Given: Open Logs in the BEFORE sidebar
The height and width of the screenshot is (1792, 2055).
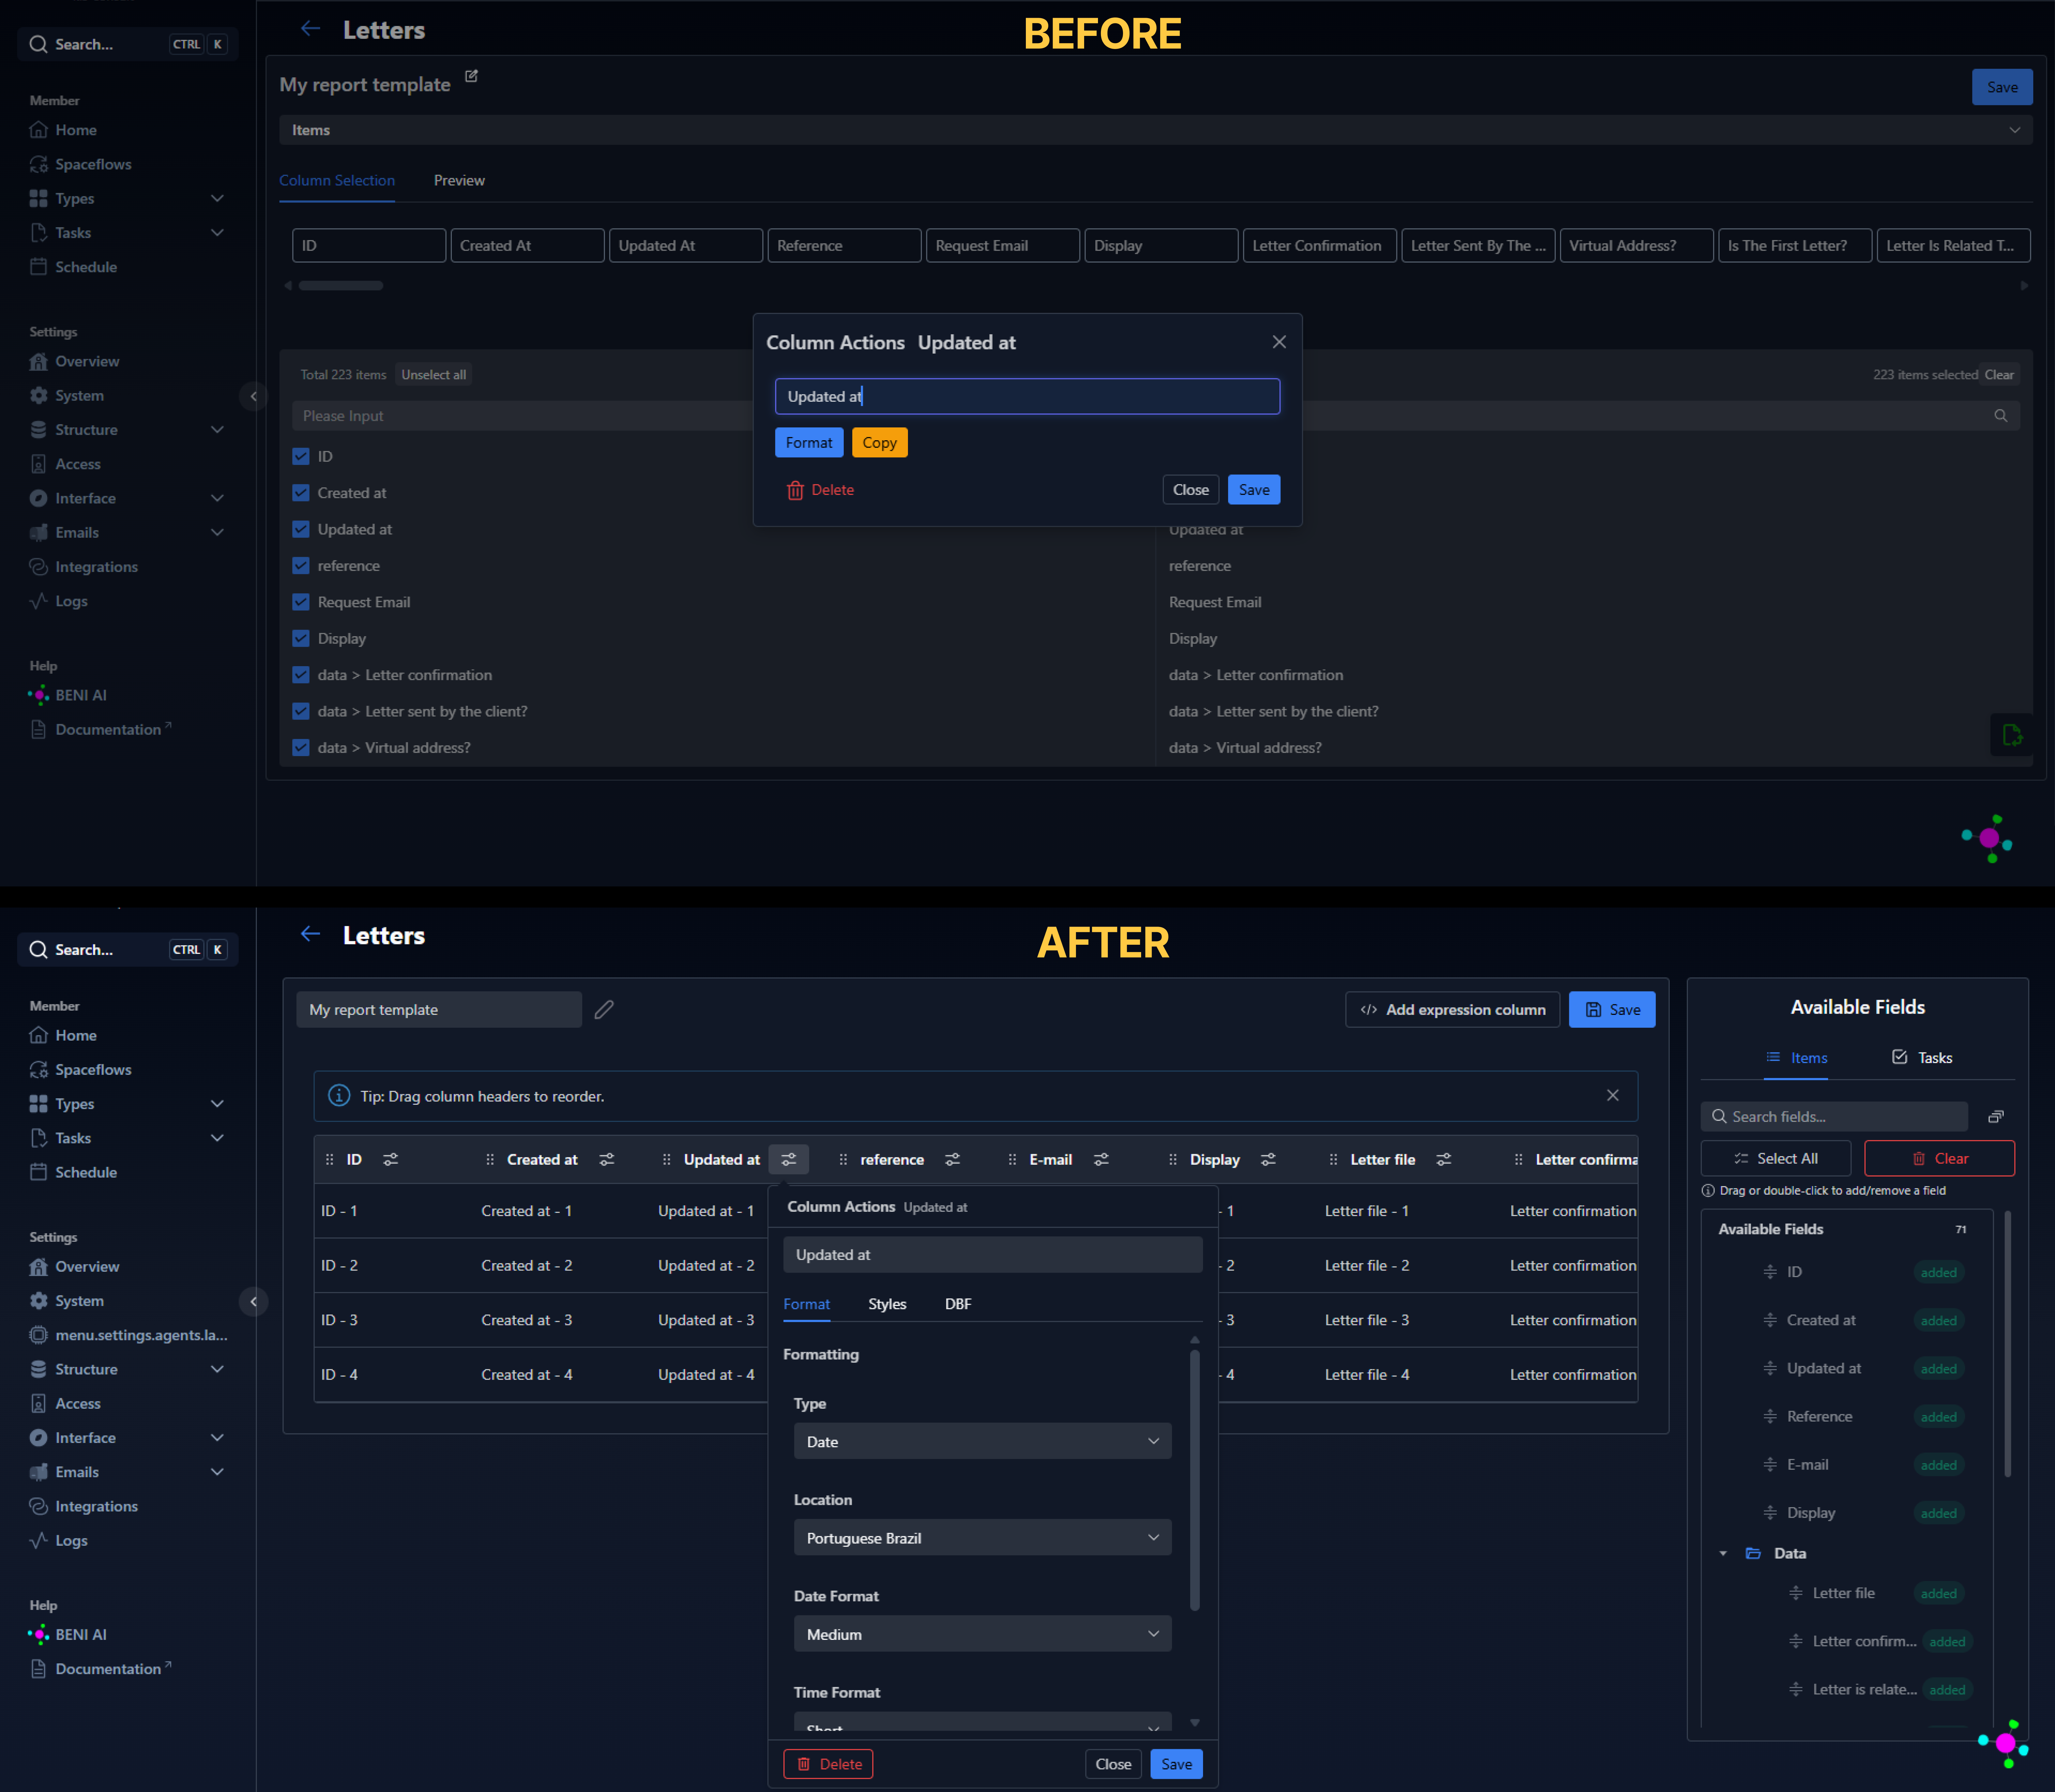Looking at the screenshot, I should click(x=71, y=601).
